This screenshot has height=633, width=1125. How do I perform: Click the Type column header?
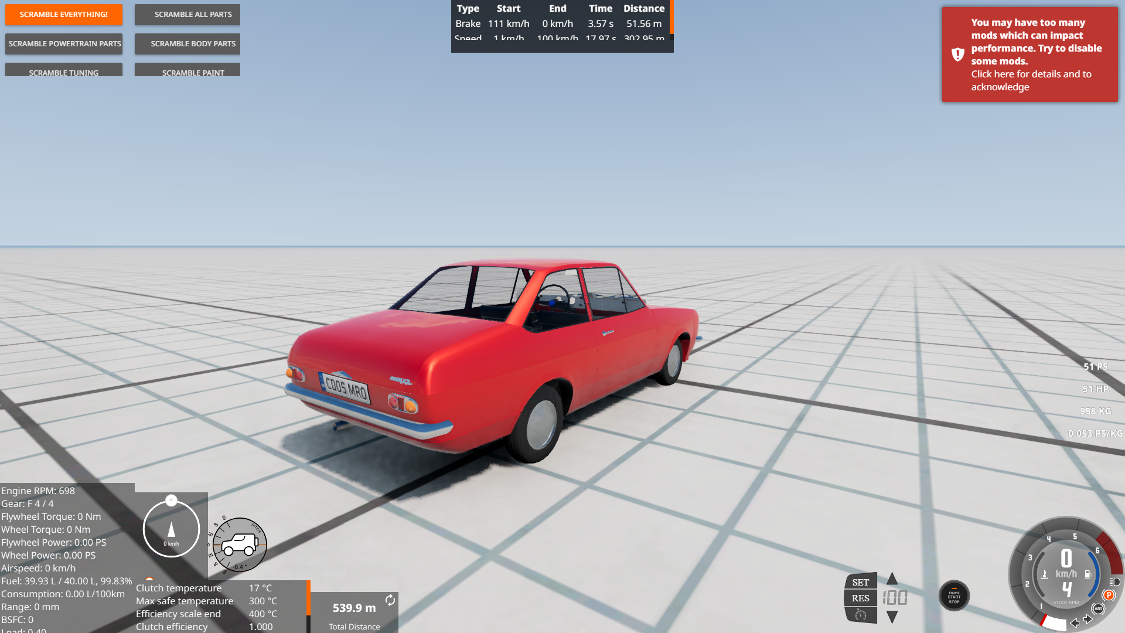(x=468, y=8)
